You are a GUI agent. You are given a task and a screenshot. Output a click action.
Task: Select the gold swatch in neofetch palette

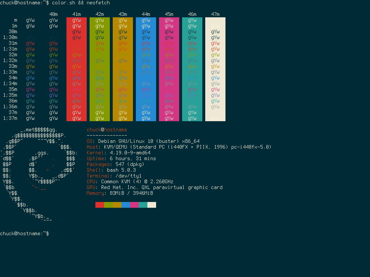click(x=117, y=205)
